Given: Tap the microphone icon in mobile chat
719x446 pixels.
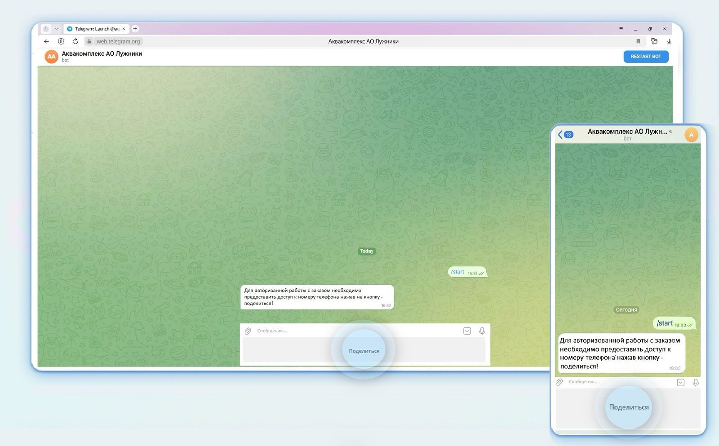Looking at the screenshot, I should coord(696,383).
